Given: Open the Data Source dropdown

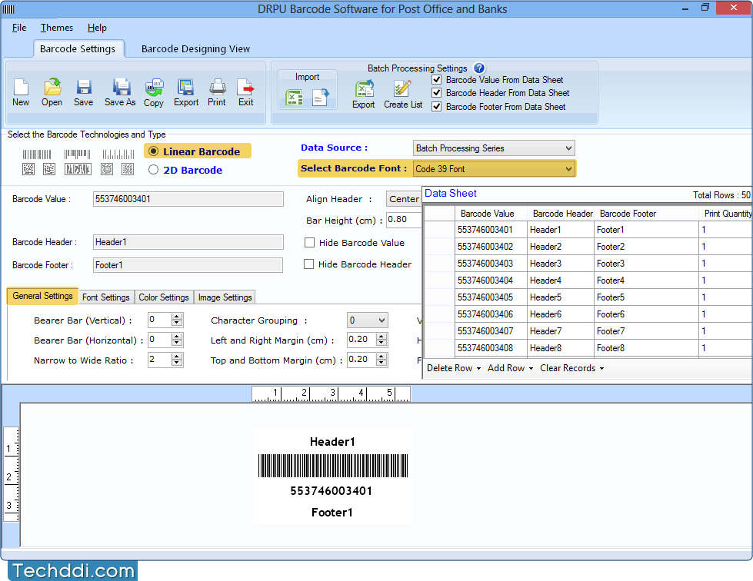Looking at the screenshot, I should 494,148.
